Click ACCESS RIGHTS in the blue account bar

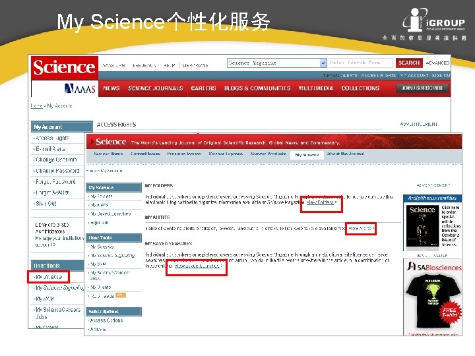(379, 75)
